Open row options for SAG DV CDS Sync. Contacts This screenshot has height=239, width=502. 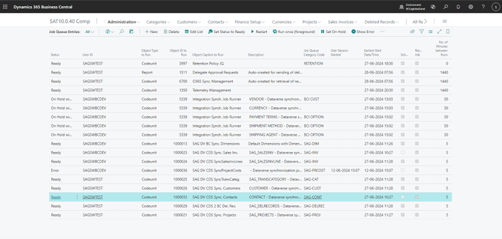[77, 197]
